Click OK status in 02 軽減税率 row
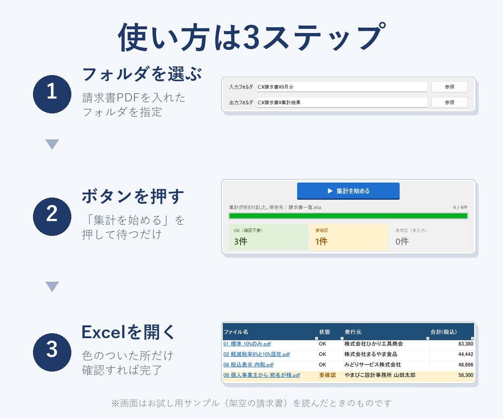The height and width of the screenshot is (419, 503). [x=322, y=354]
